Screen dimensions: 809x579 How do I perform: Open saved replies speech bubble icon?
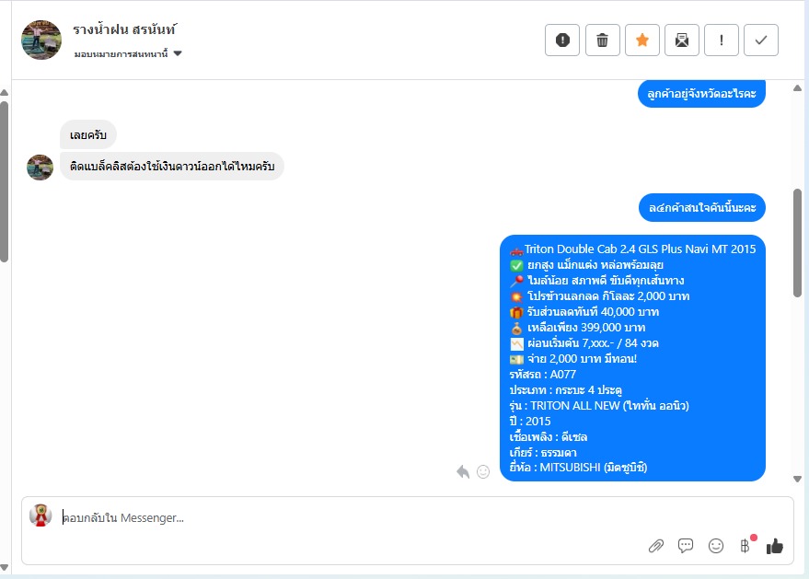click(x=686, y=546)
